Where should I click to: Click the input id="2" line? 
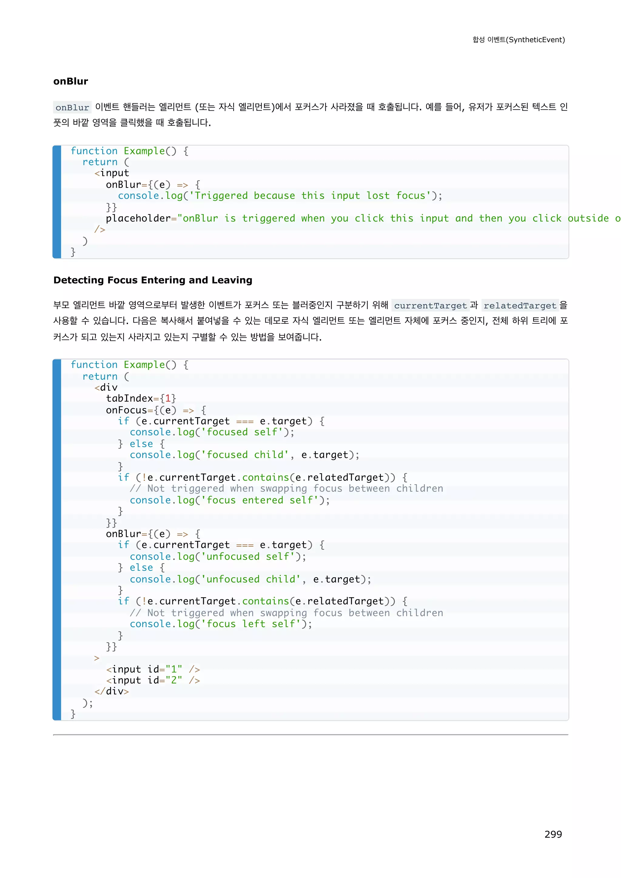pyautogui.click(x=153, y=680)
